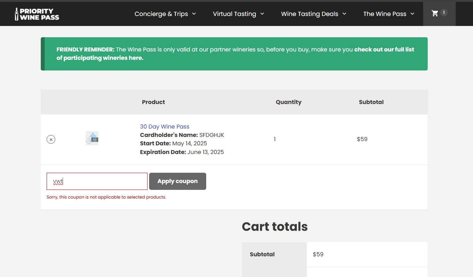Image resolution: width=473 pixels, height=277 pixels.
Task: Open the Virtual Tasting menu item
Action: [234, 14]
